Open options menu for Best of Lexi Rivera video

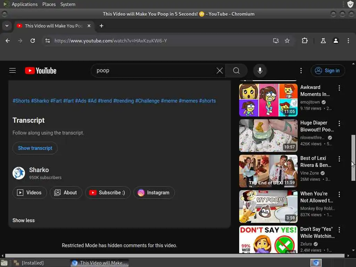[339, 159]
